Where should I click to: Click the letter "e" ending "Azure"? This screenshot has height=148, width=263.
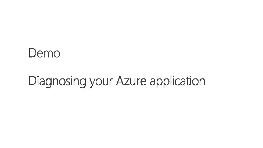143,82
